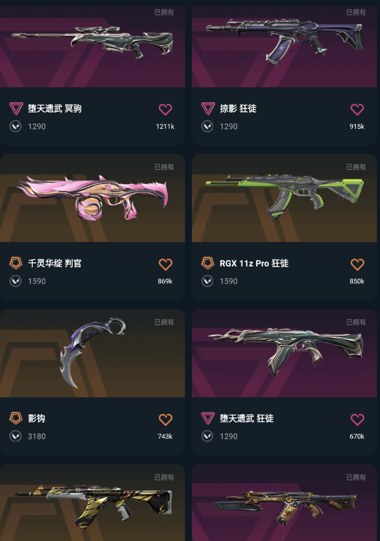The width and height of the screenshot is (380, 541).
Task: Open the black-gold rifle skin at bottom left
Action: [x=92, y=502]
